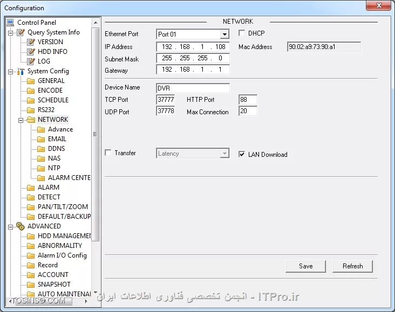The width and height of the screenshot is (395, 312).
Task: Click the Record folder icon
Action: (x=31, y=265)
